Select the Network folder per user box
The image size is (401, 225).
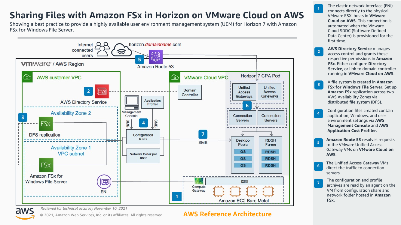(143, 156)
